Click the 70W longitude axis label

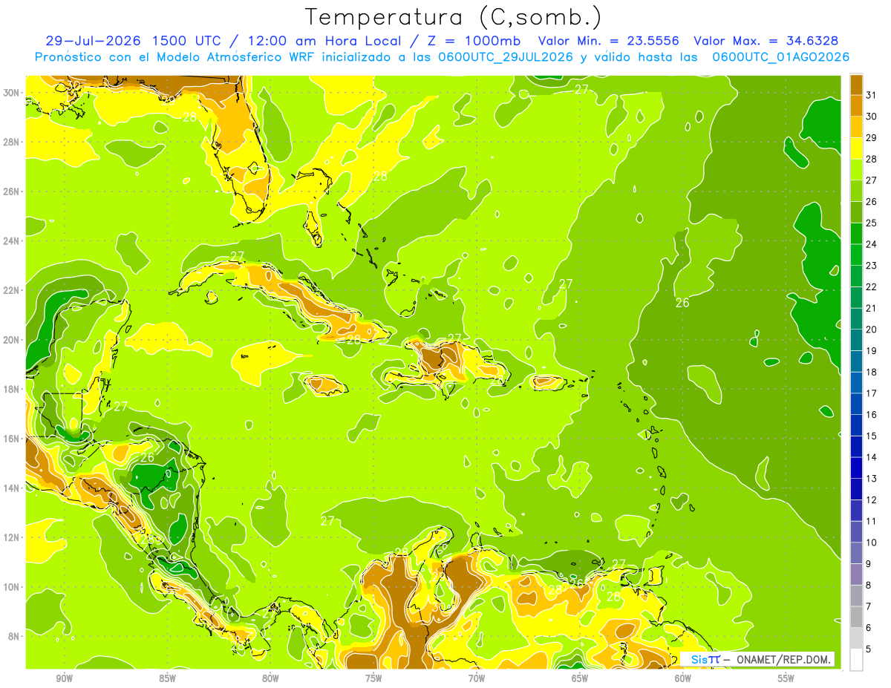tap(477, 679)
